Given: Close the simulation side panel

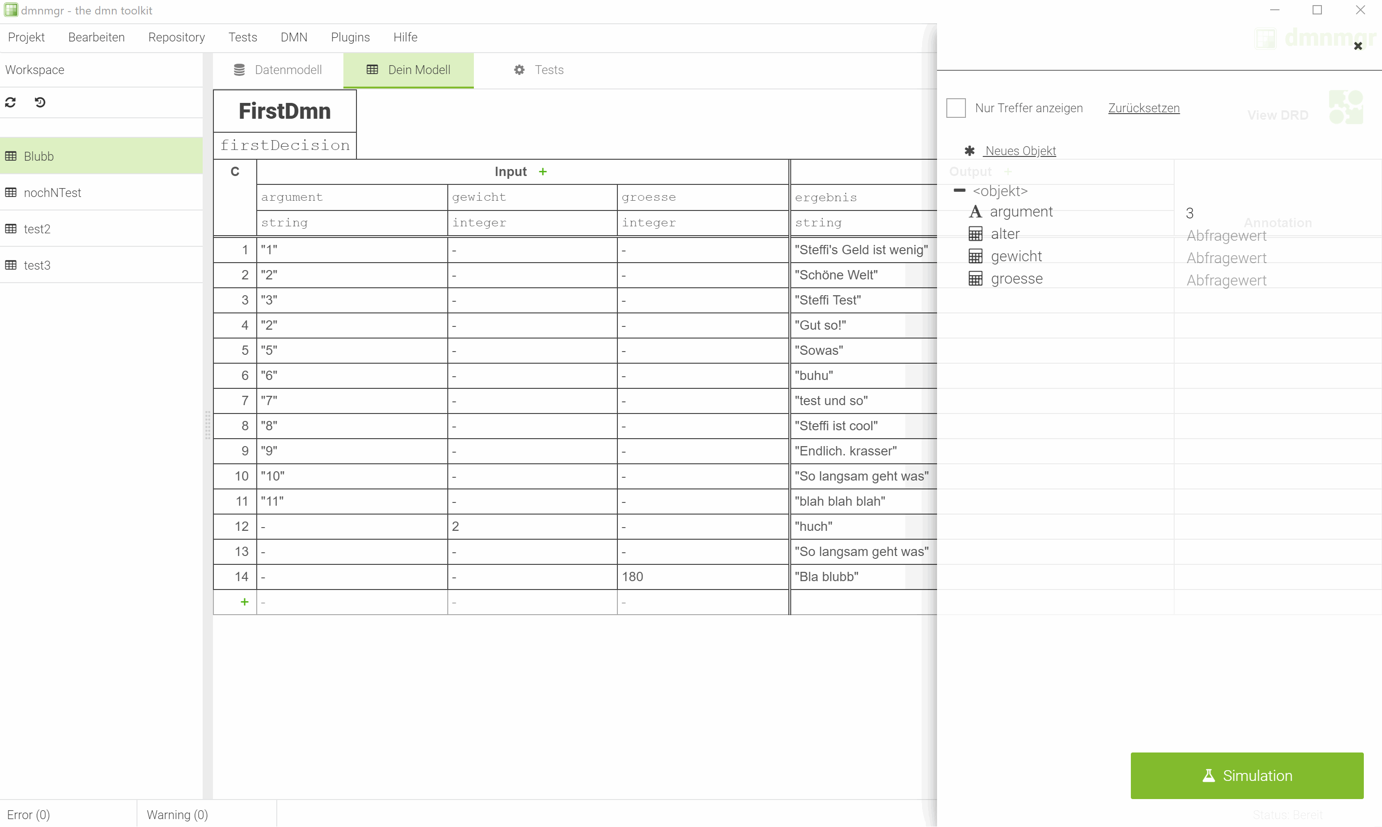Looking at the screenshot, I should pos(1357,46).
